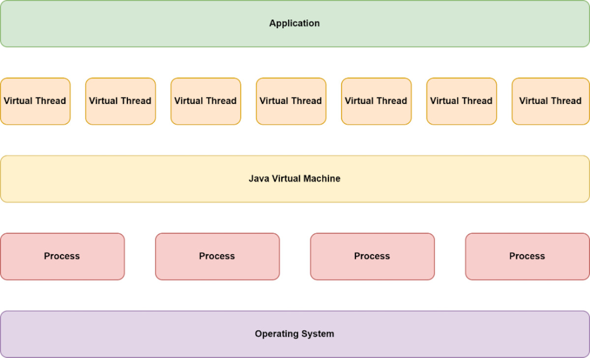Click the gap between JVM and Process layers

294,216
